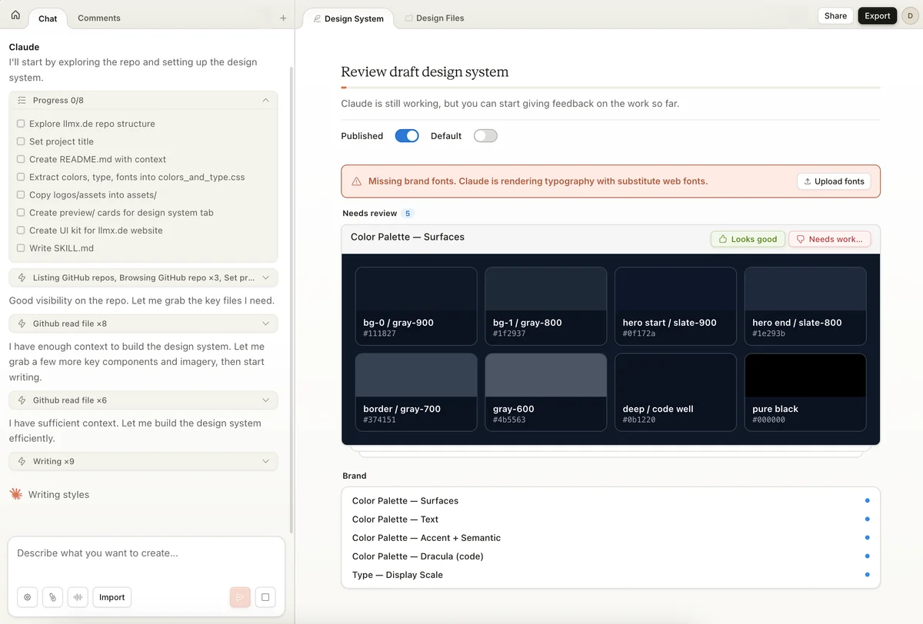The height and width of the screenshot is (624, 923).
Task: Enable the Default toggle
Action: (x=485, y=135)
